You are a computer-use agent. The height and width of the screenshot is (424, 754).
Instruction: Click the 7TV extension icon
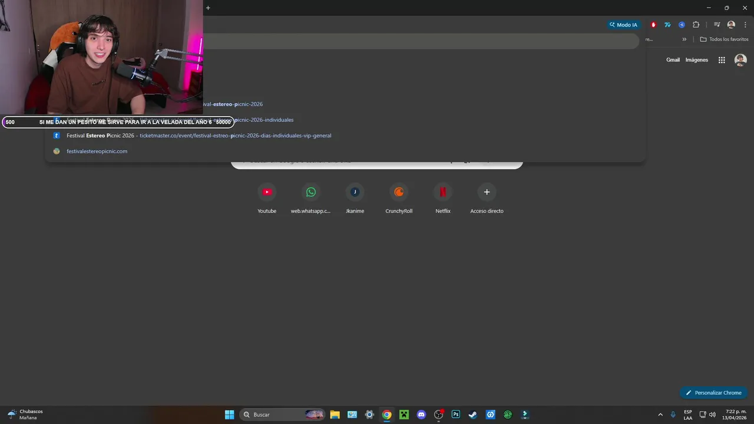click(667, 25)
